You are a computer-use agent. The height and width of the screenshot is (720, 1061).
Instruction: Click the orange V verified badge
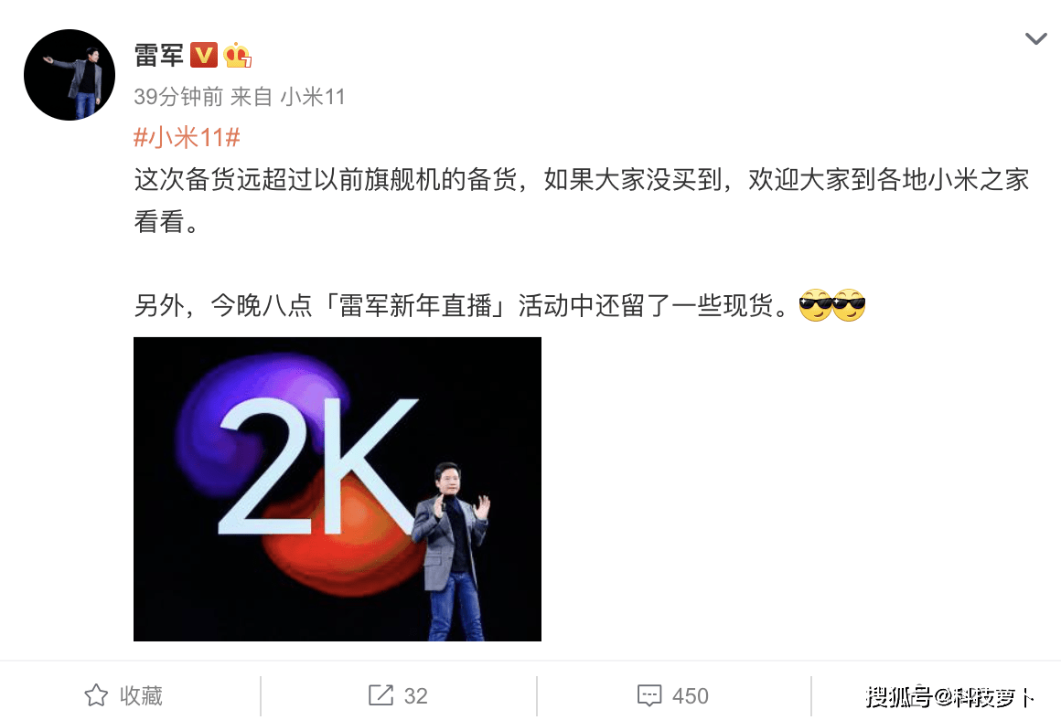[x=204, y=55]
